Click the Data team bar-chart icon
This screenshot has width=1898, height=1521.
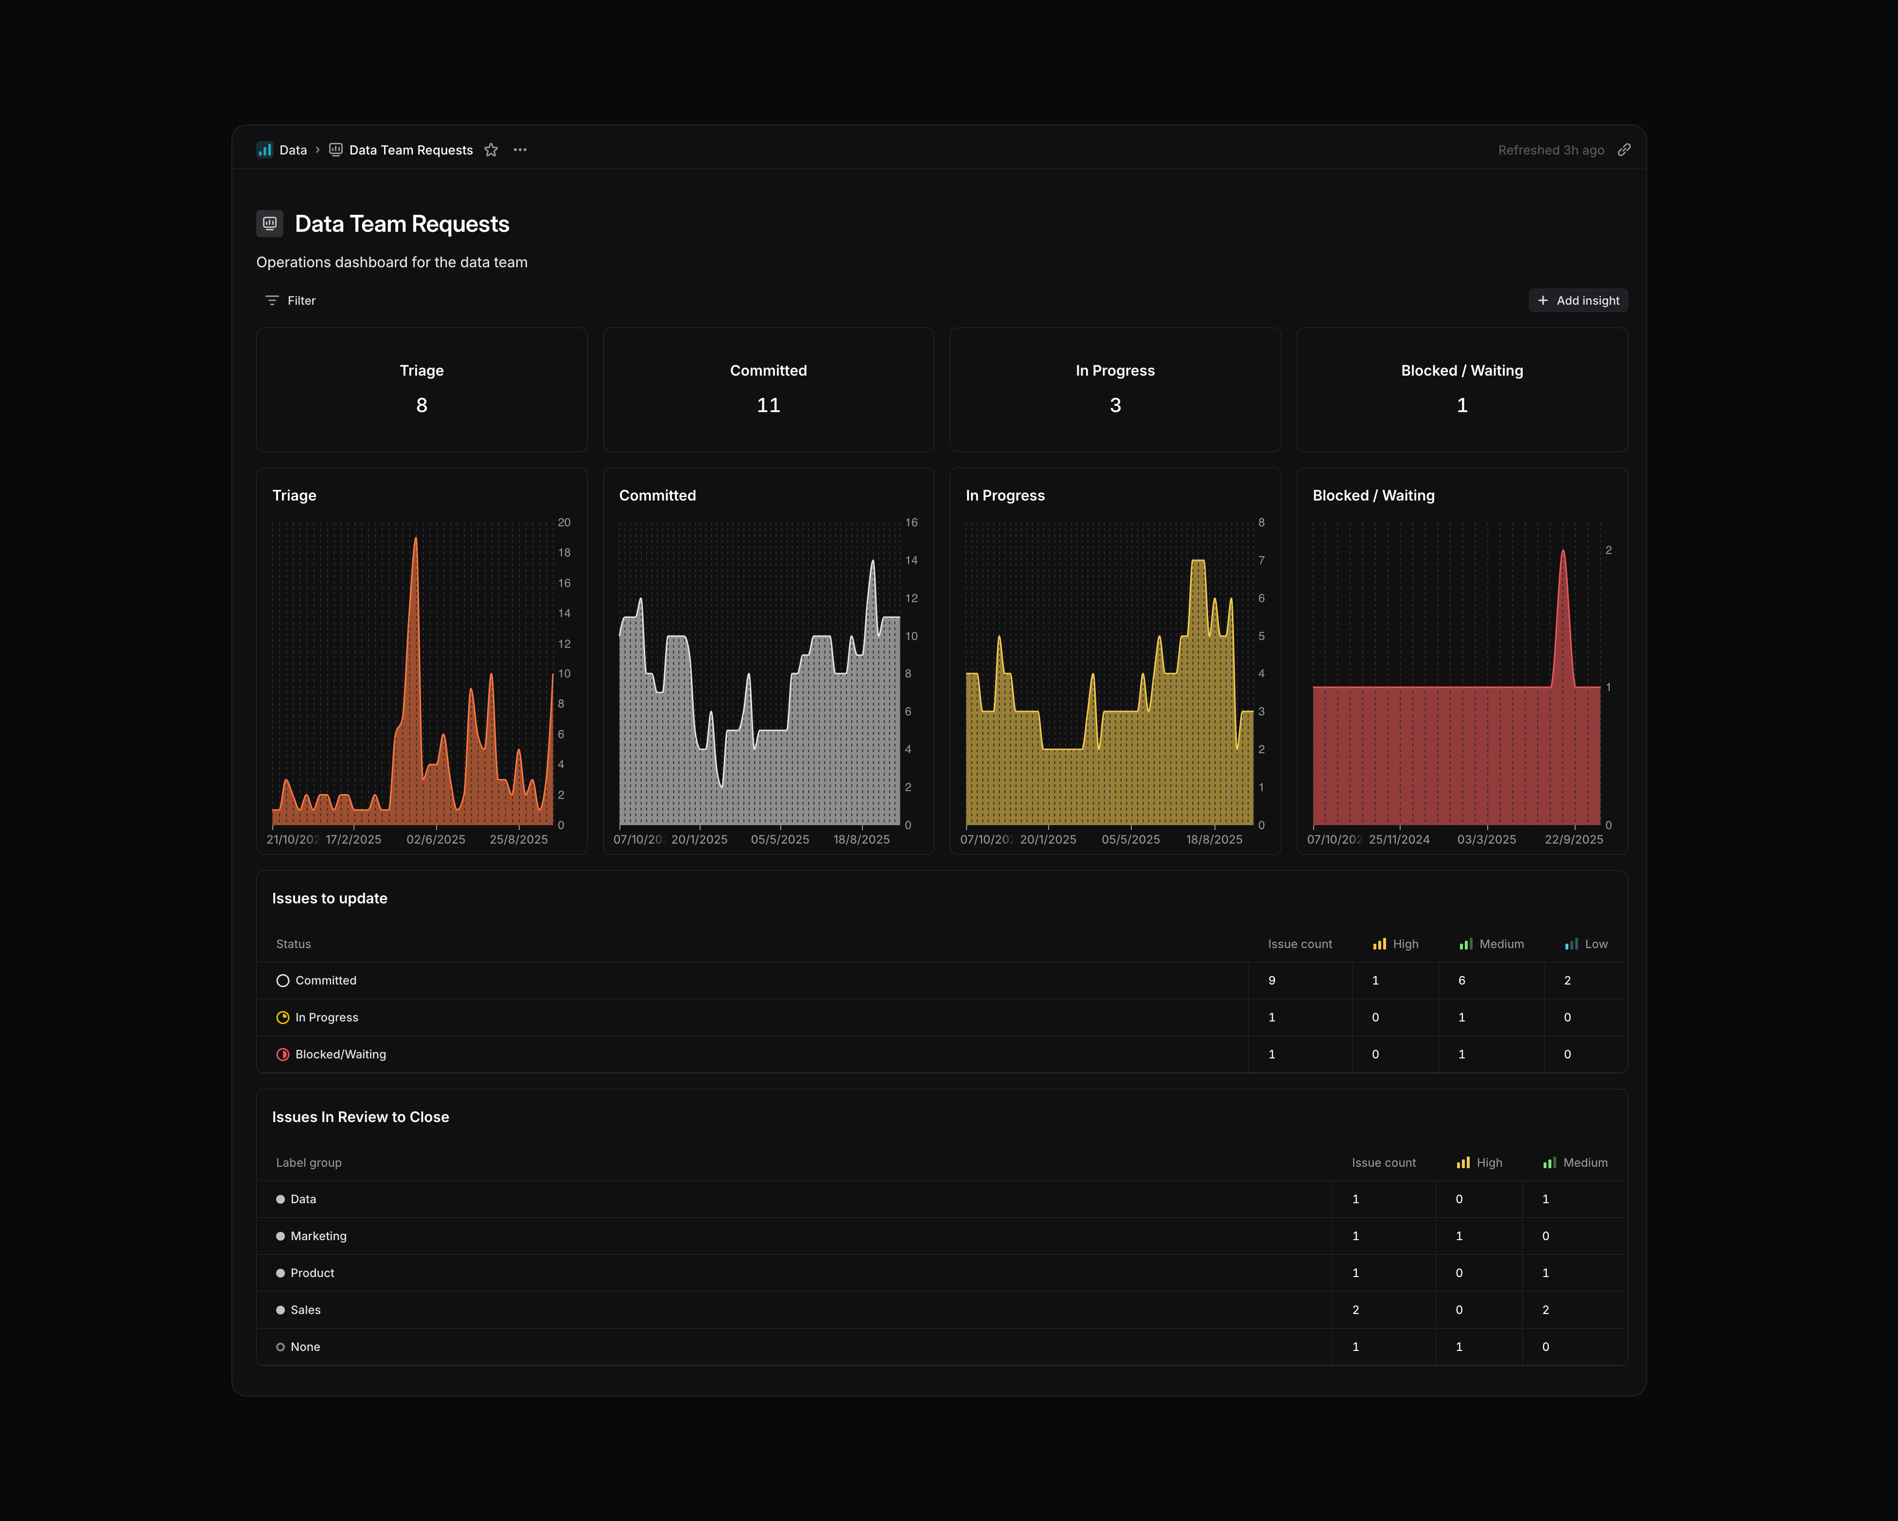(x=264, y=151)
